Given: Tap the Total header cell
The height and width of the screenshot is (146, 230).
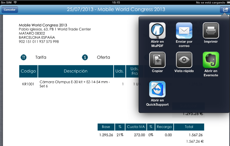Looking at the screenshot, I should coord(189,127).
